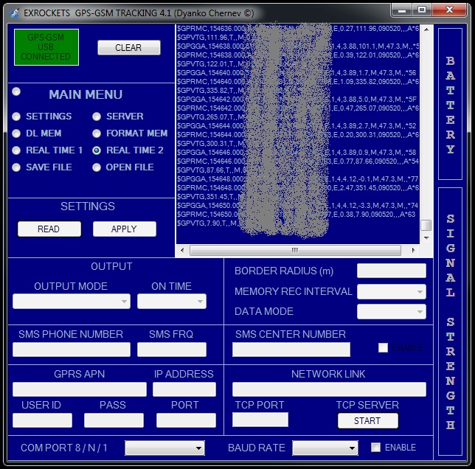Select the FORMAT MEM radio option
Viewport: 475px width, 469px height.
(x=97, y=133)
